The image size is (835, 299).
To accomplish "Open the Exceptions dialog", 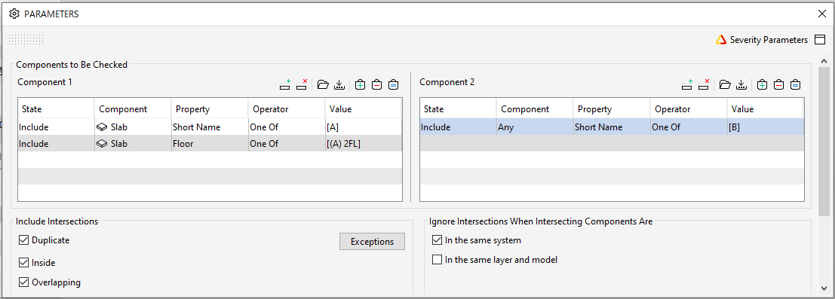I will pyautogui.click(x=372, y=242).
